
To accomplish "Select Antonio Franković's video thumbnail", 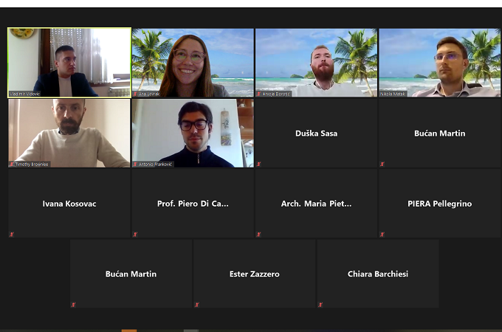I will [193, 133].
